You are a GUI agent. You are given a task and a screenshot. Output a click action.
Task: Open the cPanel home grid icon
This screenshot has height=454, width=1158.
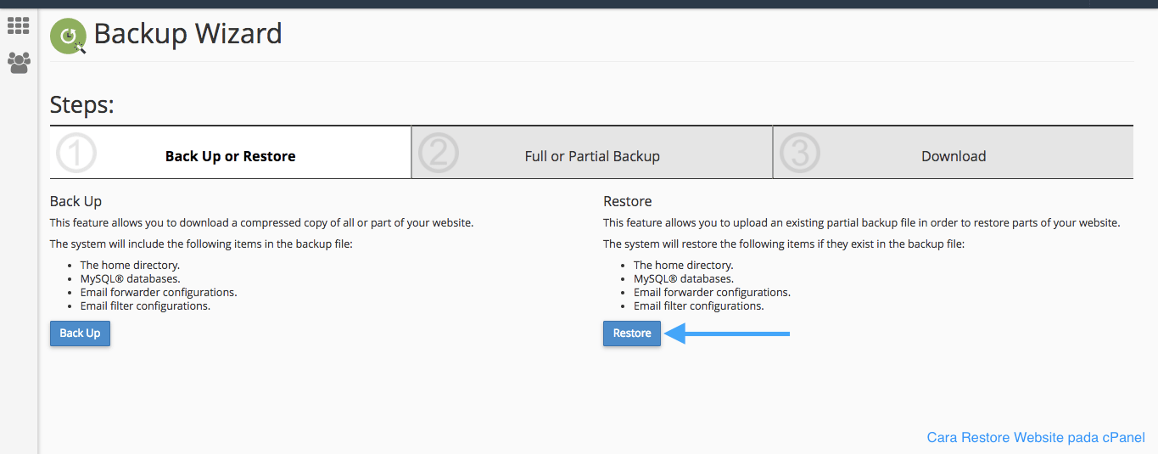(19, 25)
